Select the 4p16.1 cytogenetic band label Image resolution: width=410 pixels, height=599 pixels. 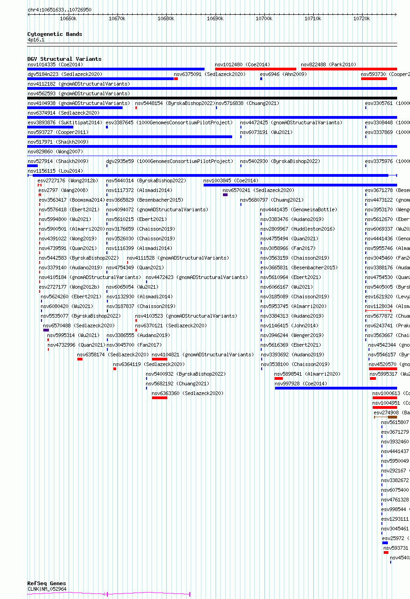tap(36, 40)
